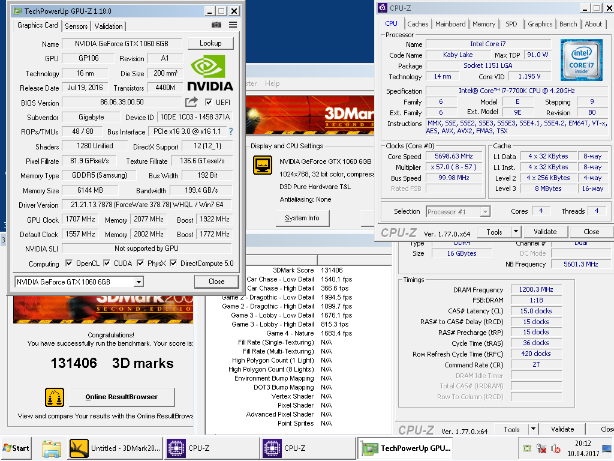Click the Close button in GPU-Z
Screen dimensions: 614x461
[x=216, y=282]
